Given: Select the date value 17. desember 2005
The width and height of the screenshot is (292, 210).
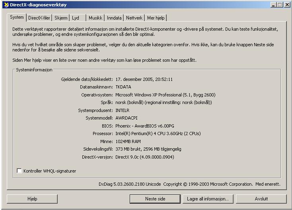Looking at the screenshot, I should 144,79.
